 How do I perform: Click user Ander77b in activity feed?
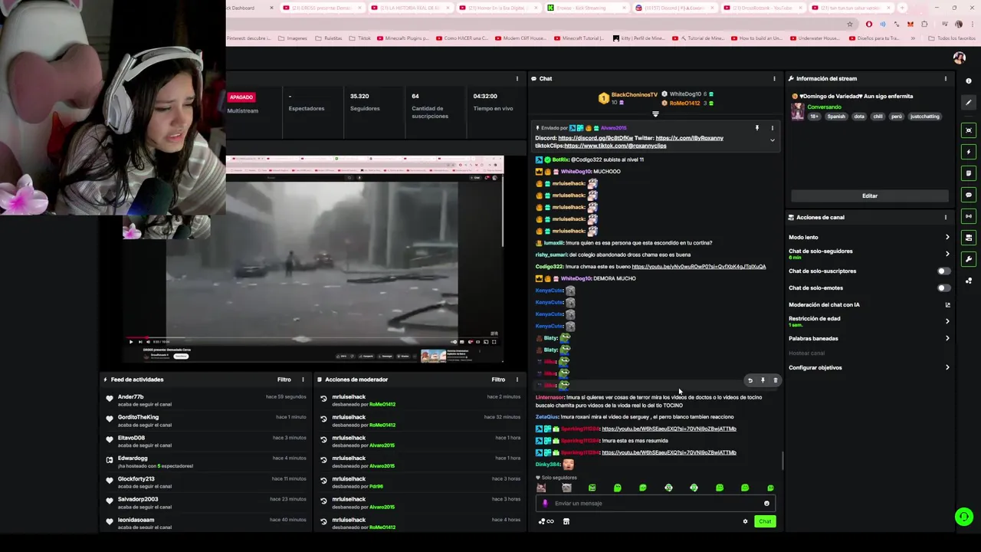[130, 397]
